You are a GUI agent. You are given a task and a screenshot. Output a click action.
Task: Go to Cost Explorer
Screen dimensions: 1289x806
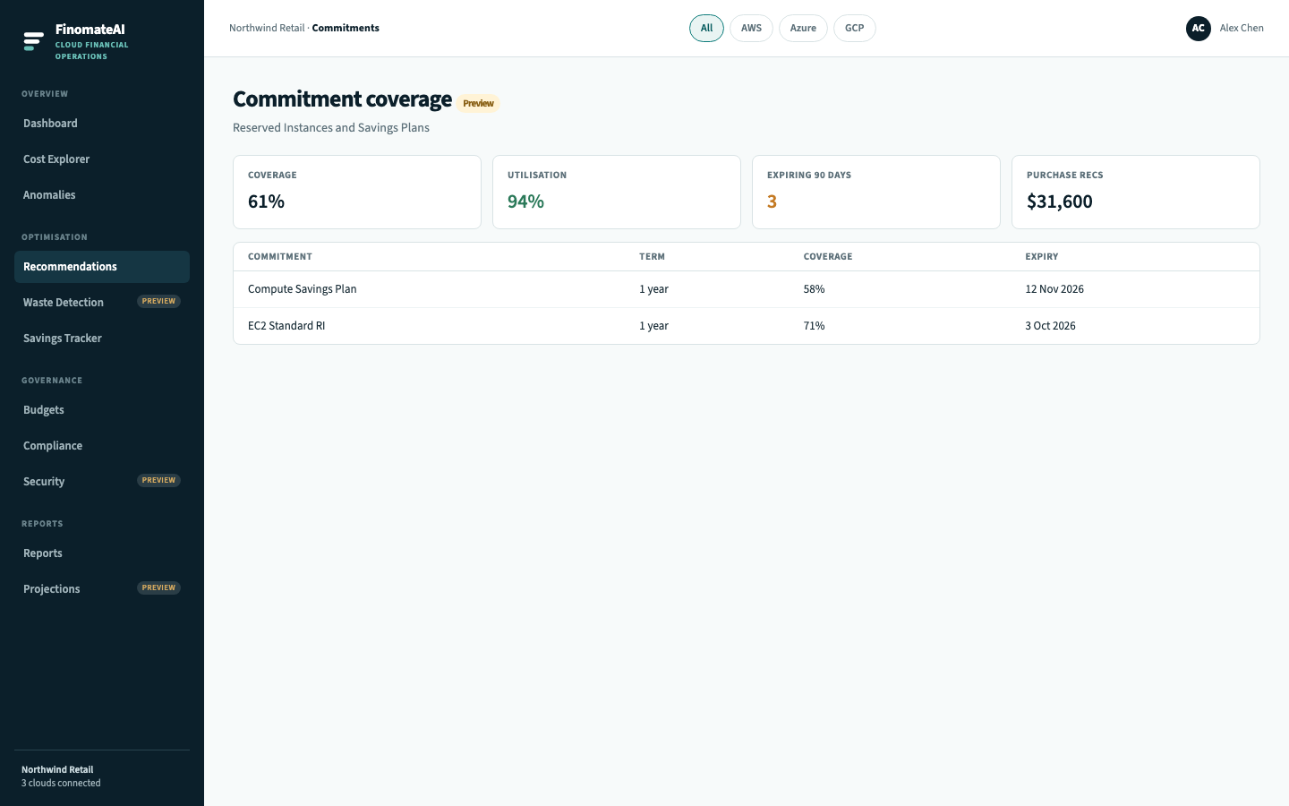coord(102,159)
